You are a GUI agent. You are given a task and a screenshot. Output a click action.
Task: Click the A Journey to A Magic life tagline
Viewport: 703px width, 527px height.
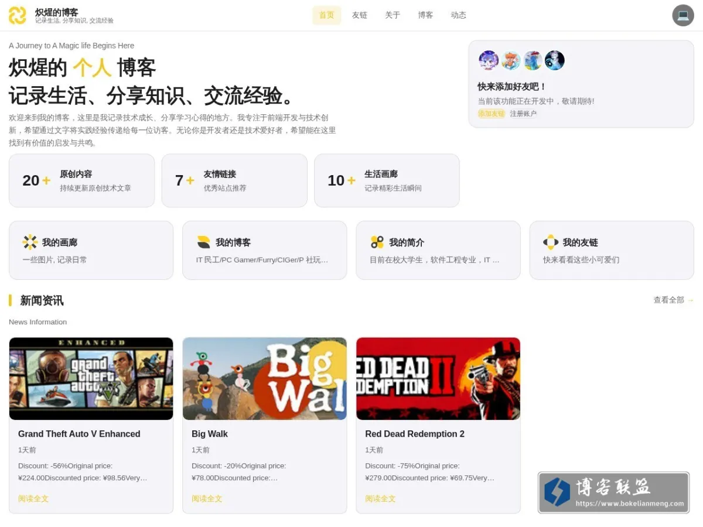click(71, 46)
